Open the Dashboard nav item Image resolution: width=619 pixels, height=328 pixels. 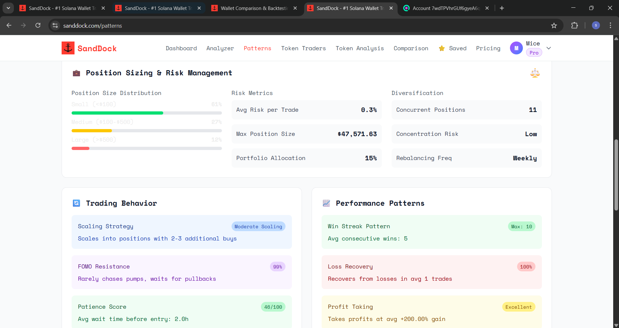pos(181,48)
